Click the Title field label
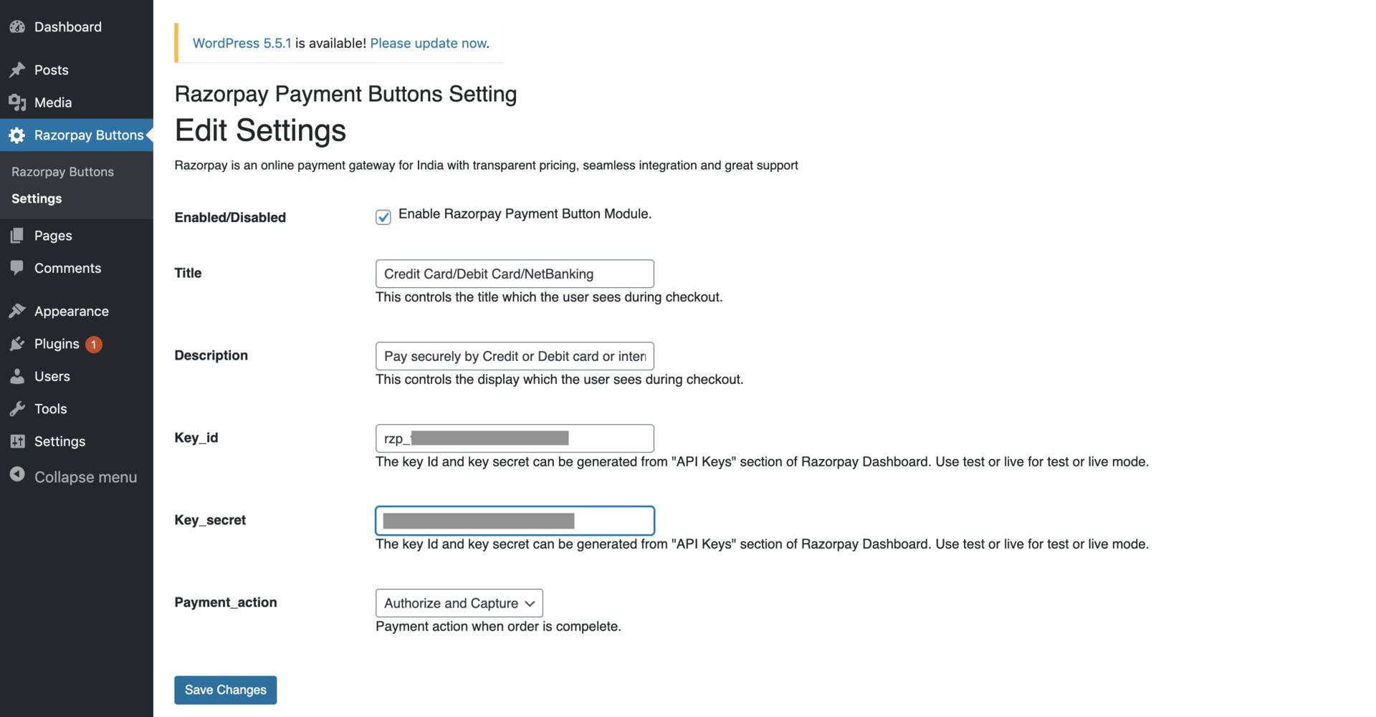 click(188, 273)
